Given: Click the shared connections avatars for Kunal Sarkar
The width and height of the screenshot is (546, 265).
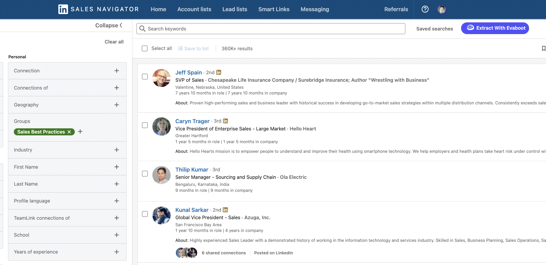Looking at the screenshot, I should tap(187, 253).
